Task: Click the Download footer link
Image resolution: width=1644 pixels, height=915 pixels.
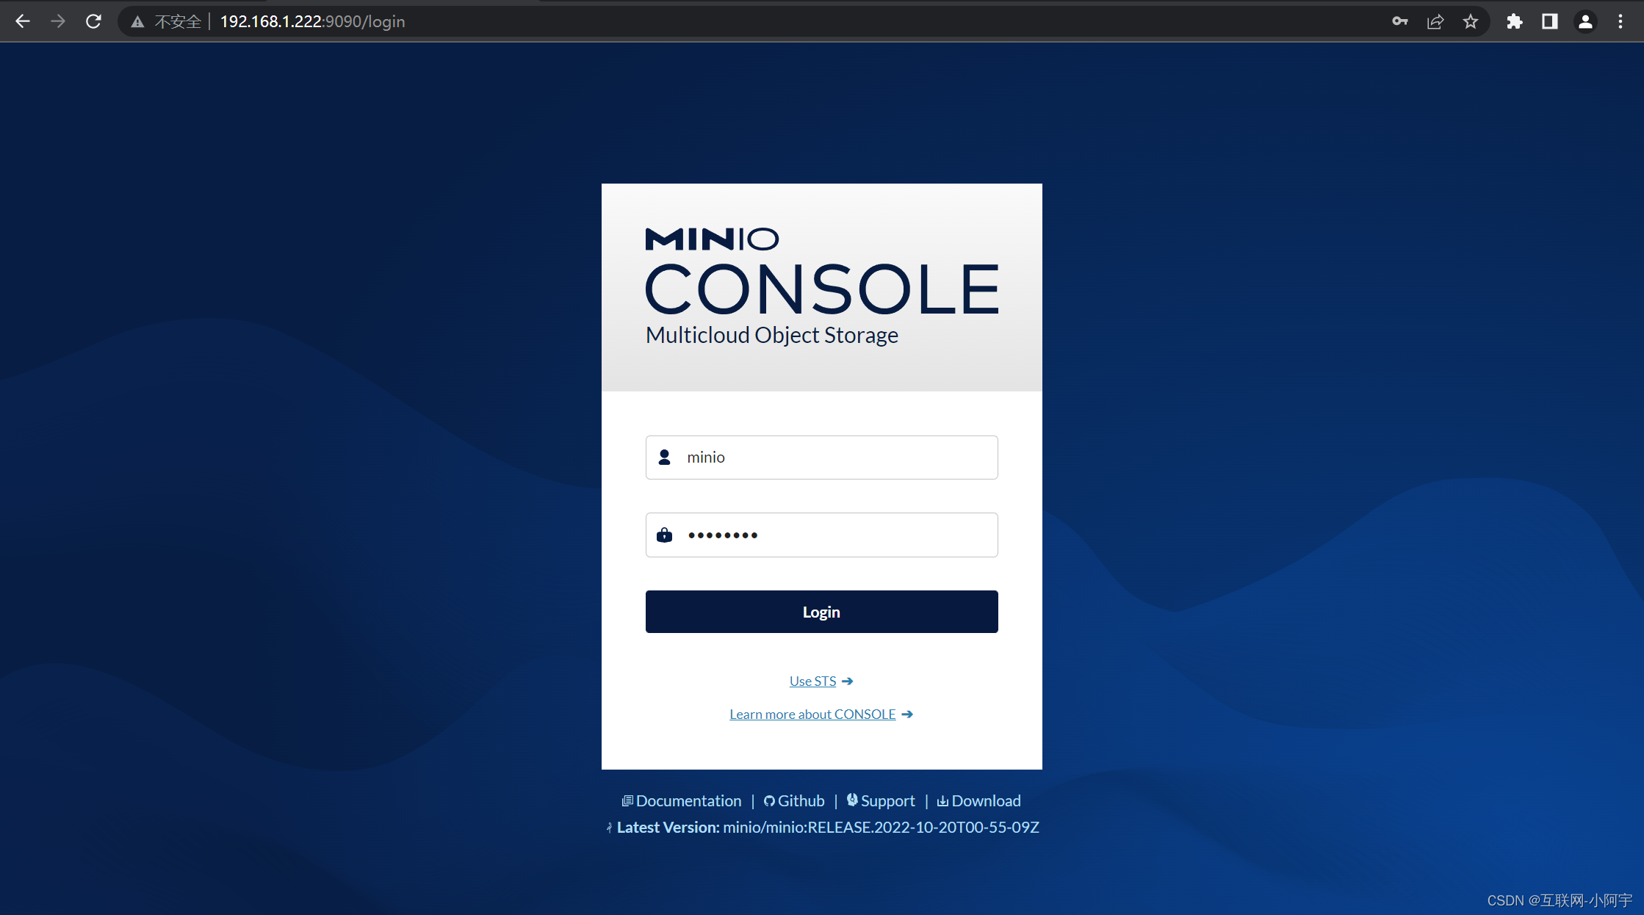Action: [x=986, y=801]
